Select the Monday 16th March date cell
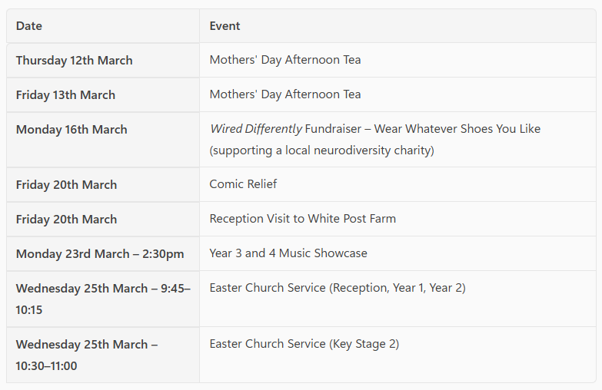Image resolution: width=602 pixels, height=390 pixels. click(72, 130)
